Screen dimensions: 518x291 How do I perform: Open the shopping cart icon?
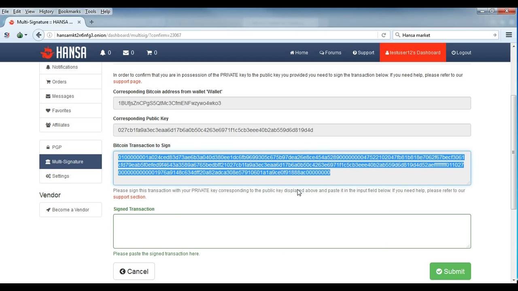tap(149, 53)
